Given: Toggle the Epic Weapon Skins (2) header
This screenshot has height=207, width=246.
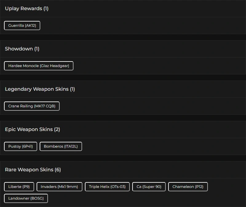Looking at the screenshot, I should tap(123, 129).
